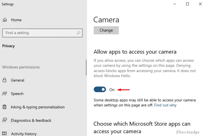Select Speech in the sidebar
202x136 pixels.
click(17, 94)
